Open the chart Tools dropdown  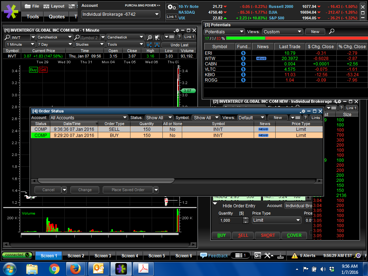pos(125,44)
